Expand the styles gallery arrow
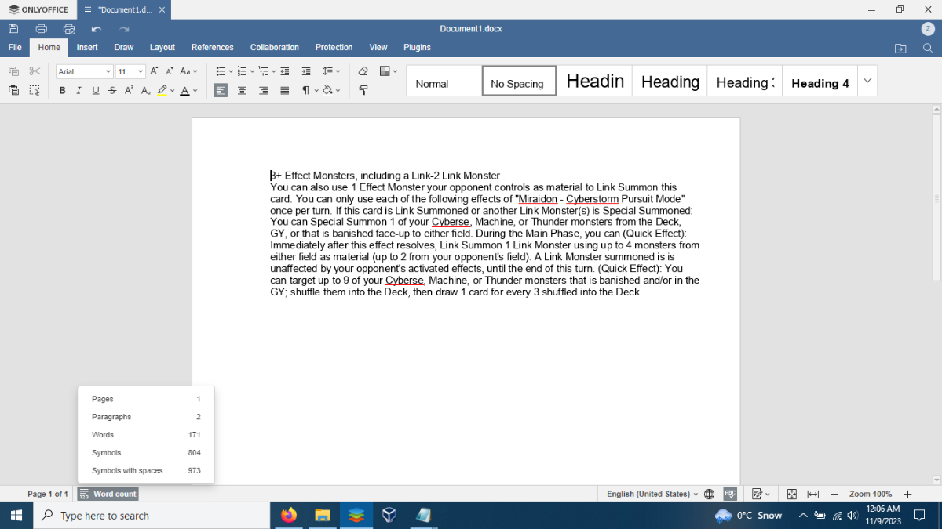 pos(867,81)
